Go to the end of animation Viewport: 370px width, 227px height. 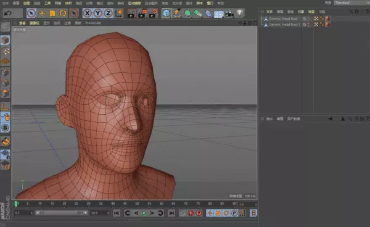tap(171, 213)
